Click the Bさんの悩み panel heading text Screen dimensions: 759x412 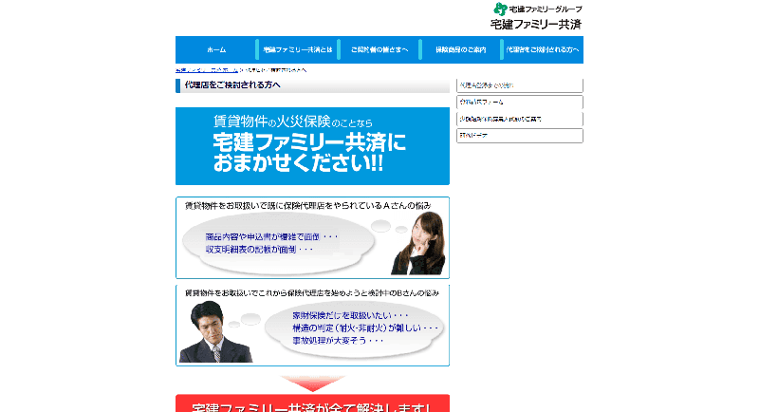[312, 293]
